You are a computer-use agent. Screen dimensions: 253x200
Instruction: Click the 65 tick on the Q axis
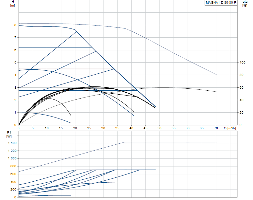[x=202, y=128]
